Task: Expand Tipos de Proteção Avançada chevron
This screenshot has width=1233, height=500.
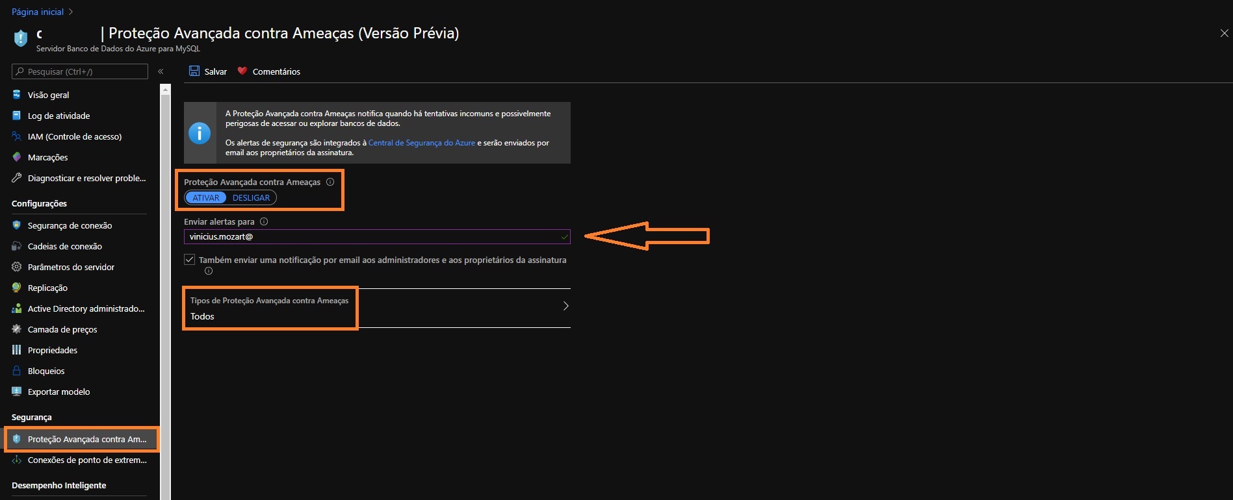Action: pyautogui.click(x=565, y=306)
